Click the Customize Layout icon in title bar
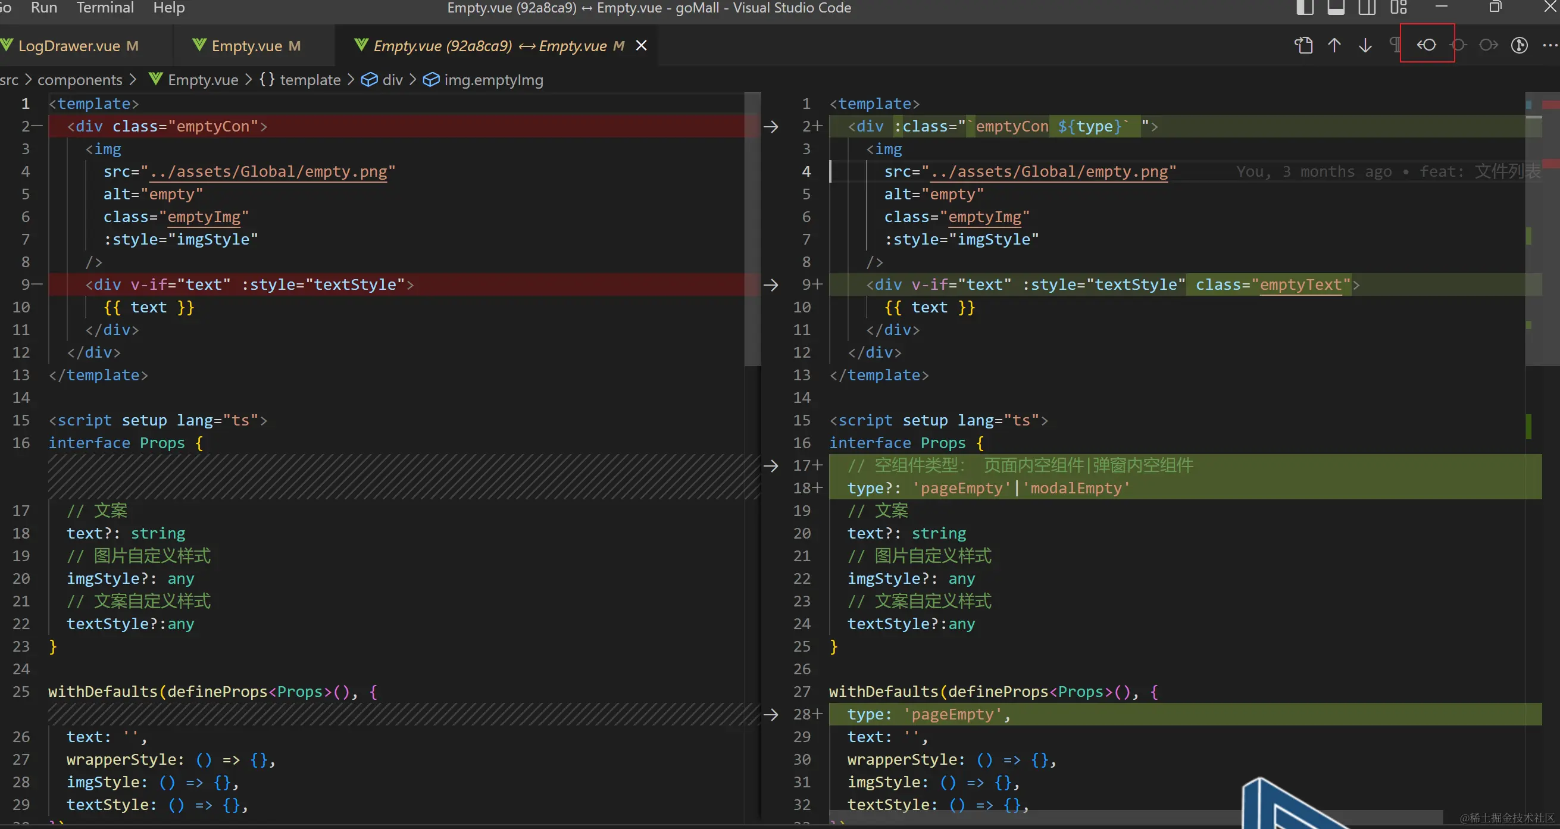Viewport: 1560px width, 829px height. pos(1398,8)
